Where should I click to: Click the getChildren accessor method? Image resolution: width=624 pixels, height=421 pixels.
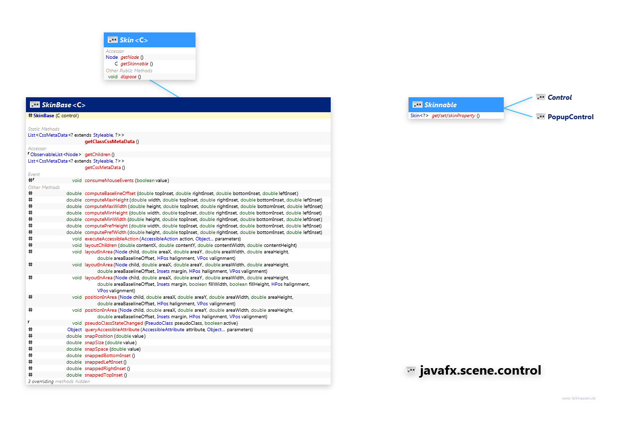97,155
